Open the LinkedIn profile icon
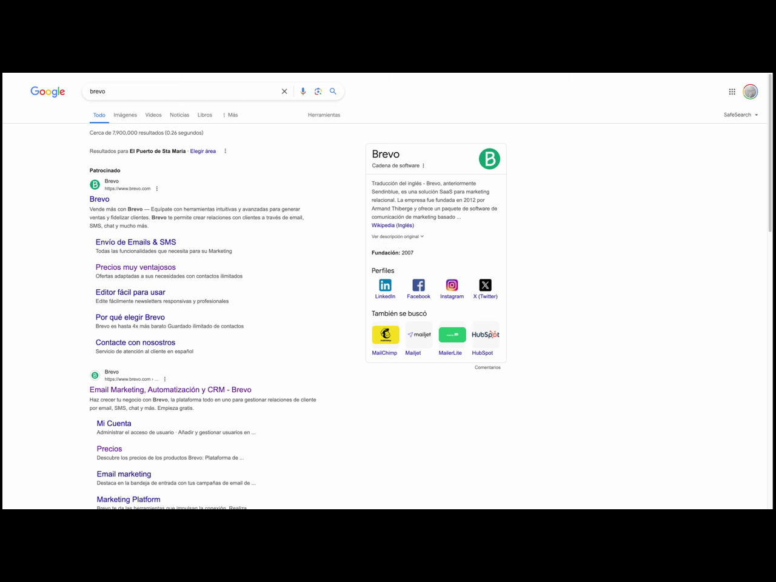 pyautogui.click(x=385, y=285)
